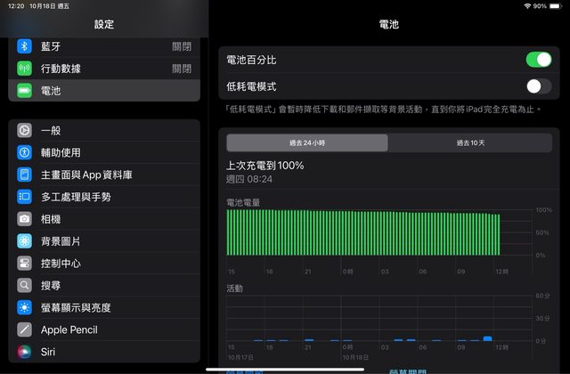Tap the 相機 camera icon
Image resolution: width=570 pixels, height=374 pixels.
tap(25, 219)
